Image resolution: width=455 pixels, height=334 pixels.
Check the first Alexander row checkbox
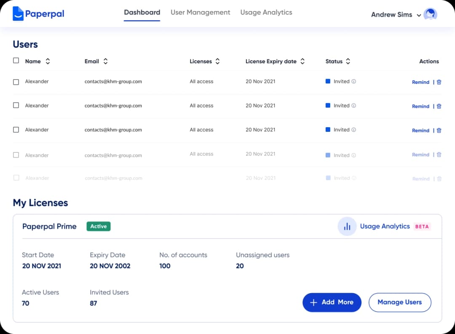(x=16, y=82)
